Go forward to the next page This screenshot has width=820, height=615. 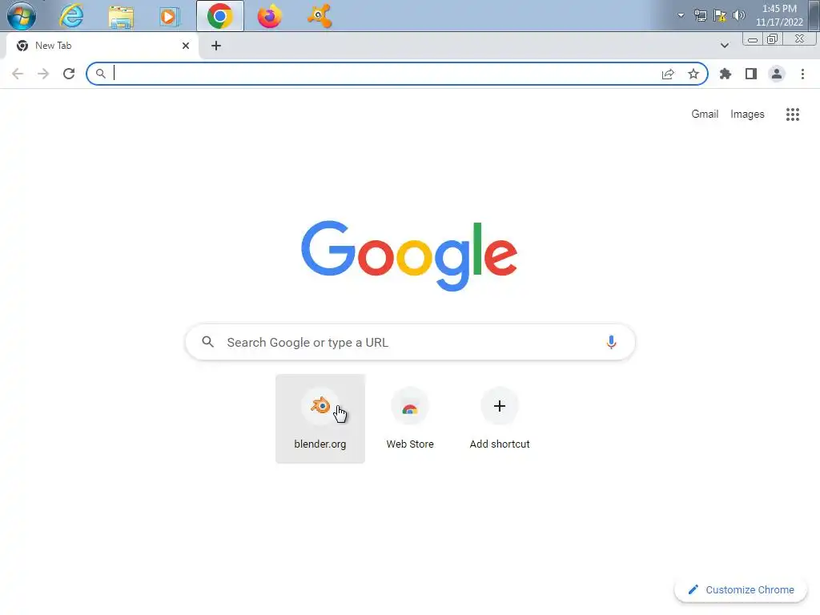coord(43,74)
